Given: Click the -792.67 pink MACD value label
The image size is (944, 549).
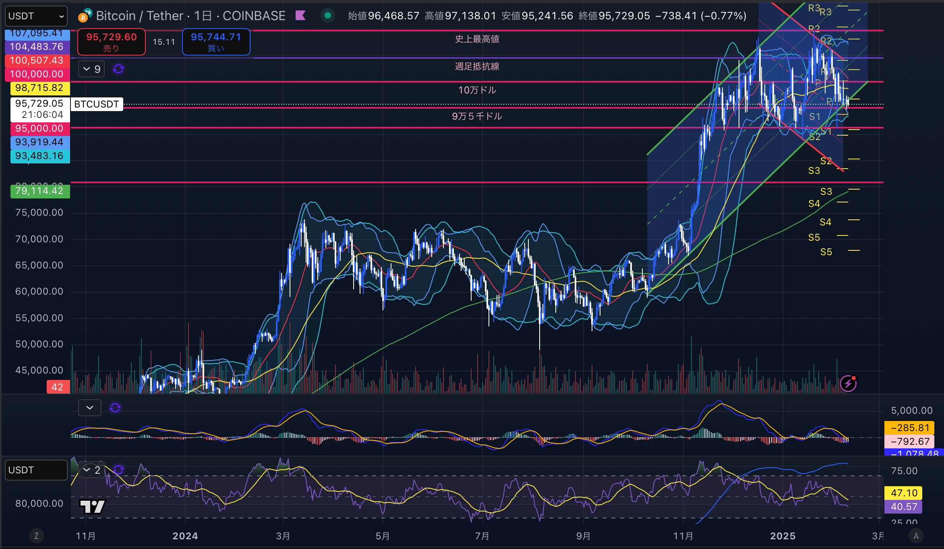Looking at the screenshot, I should 909,441.
